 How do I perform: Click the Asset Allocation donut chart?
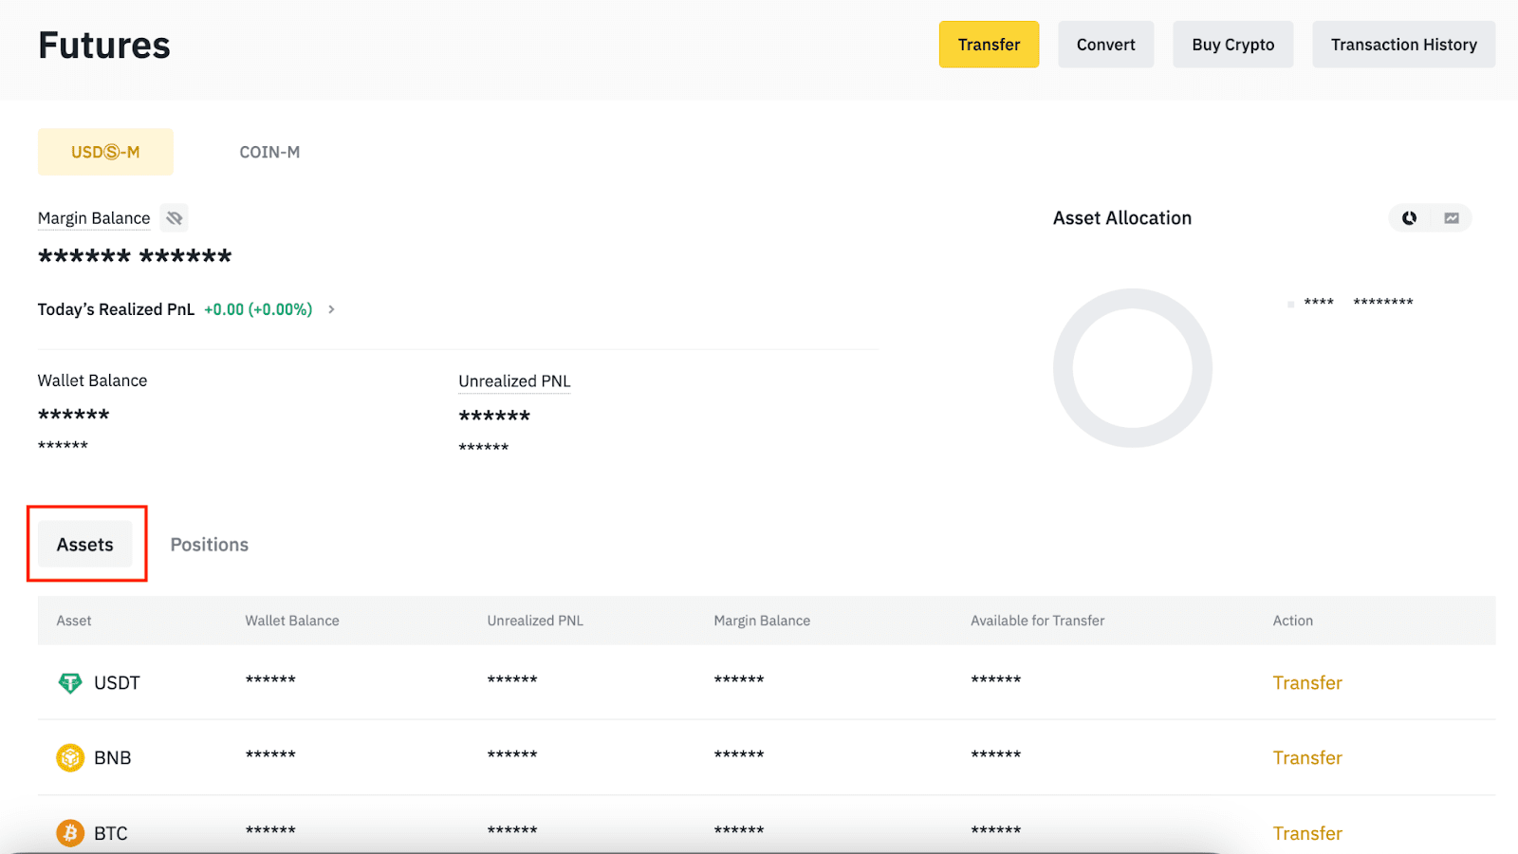[1133, 368]
